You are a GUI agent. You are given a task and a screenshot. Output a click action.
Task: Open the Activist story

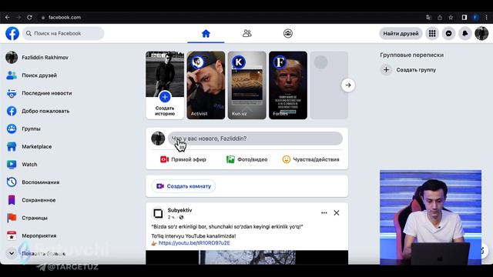206,85
